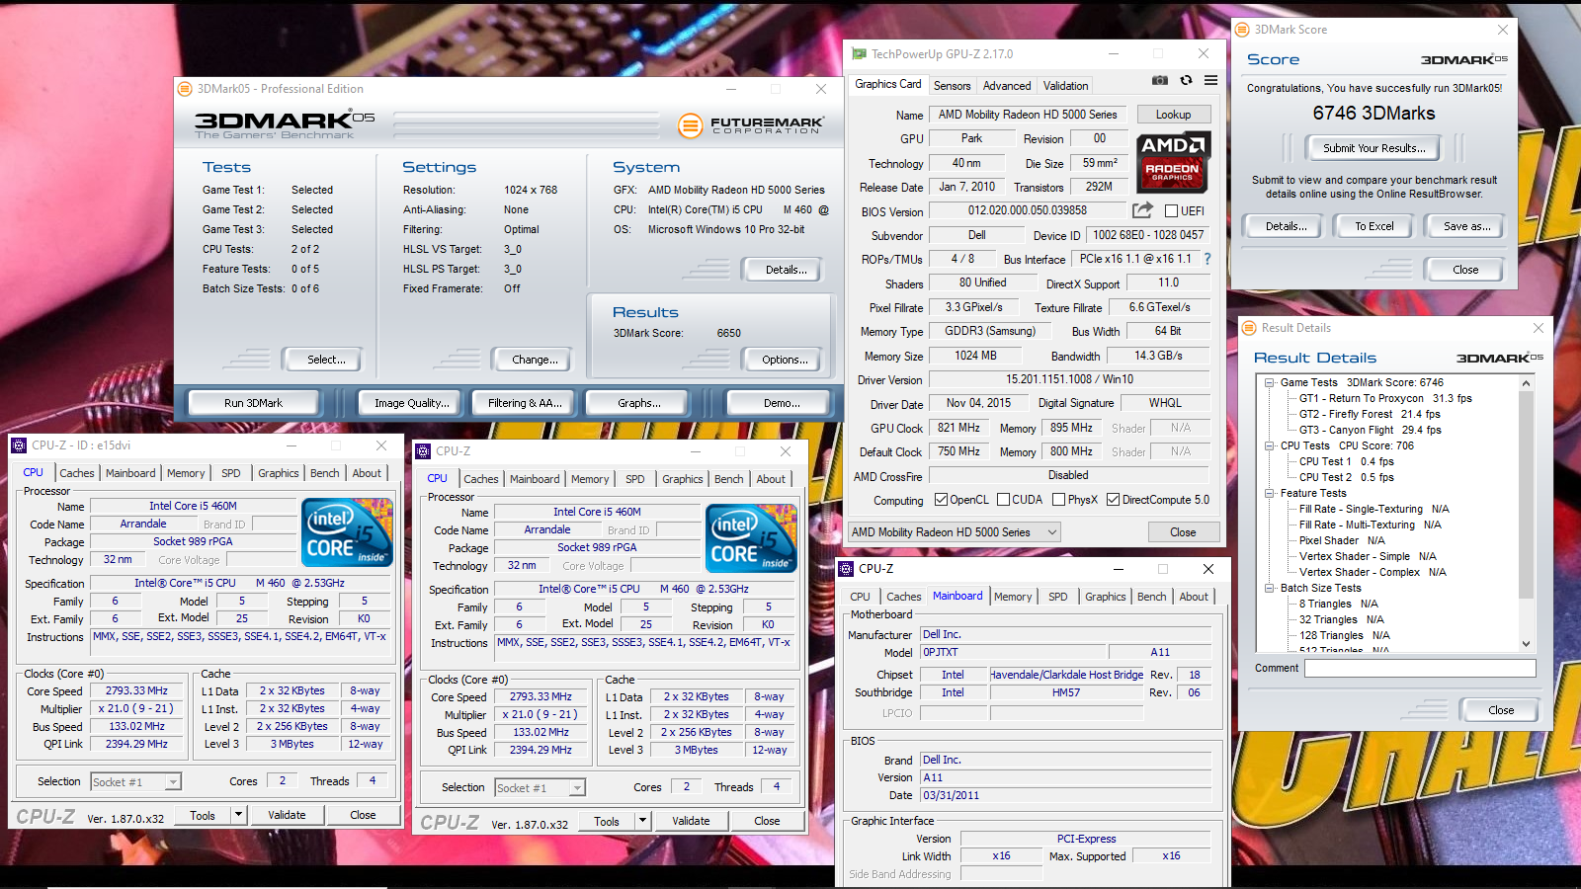This screenshot has height=889, width=1581.
Task: Take a GPU-Z screenshot with camera icon
Action: [1160, 81]
